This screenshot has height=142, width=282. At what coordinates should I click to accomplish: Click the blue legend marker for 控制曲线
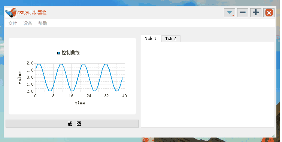pos(58,53)
